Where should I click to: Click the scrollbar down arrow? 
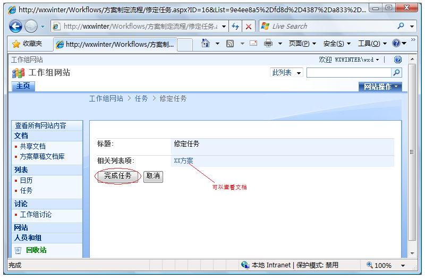412,254
